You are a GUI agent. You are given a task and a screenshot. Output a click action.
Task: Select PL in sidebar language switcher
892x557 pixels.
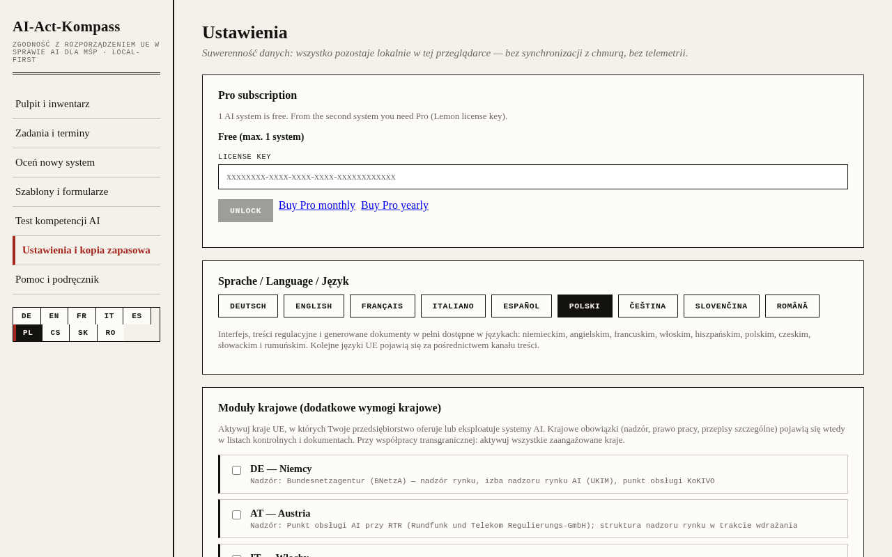click(x=28, y=333)
